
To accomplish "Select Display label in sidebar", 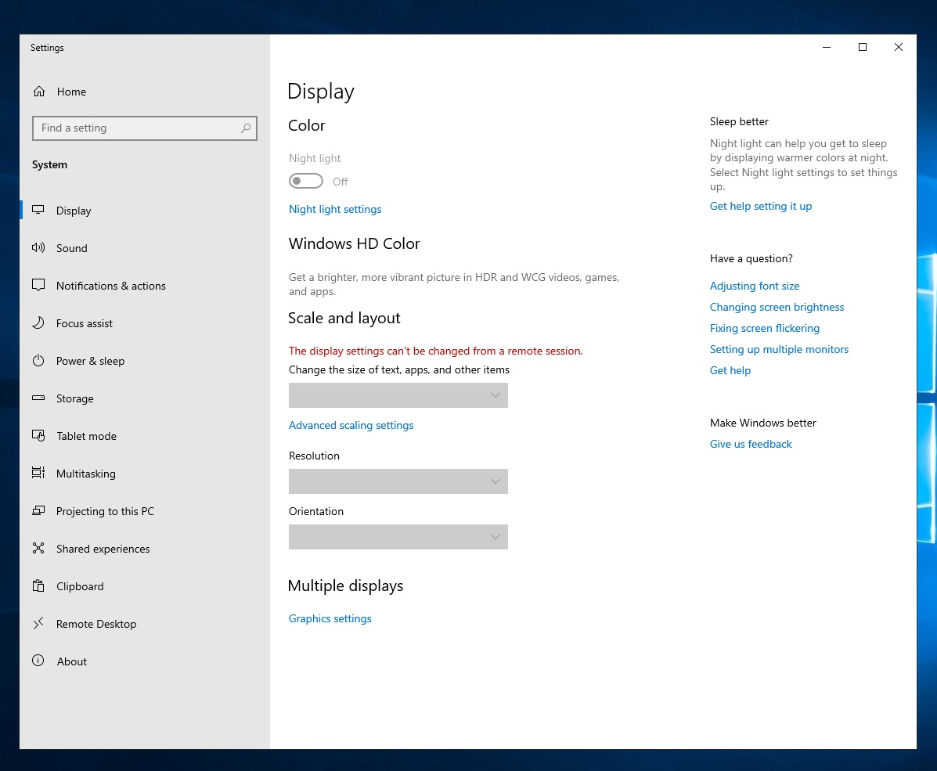I will (74, 211).
